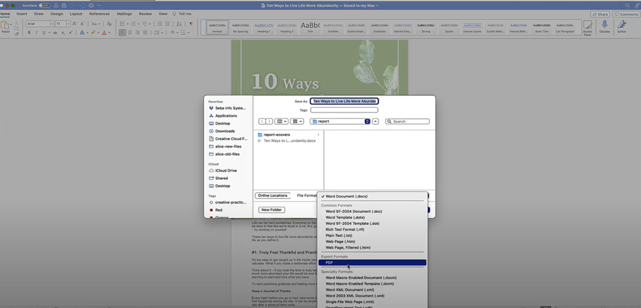The image size is (641, 308).
Task: Click the Tags input field
Action: [344, 110]
